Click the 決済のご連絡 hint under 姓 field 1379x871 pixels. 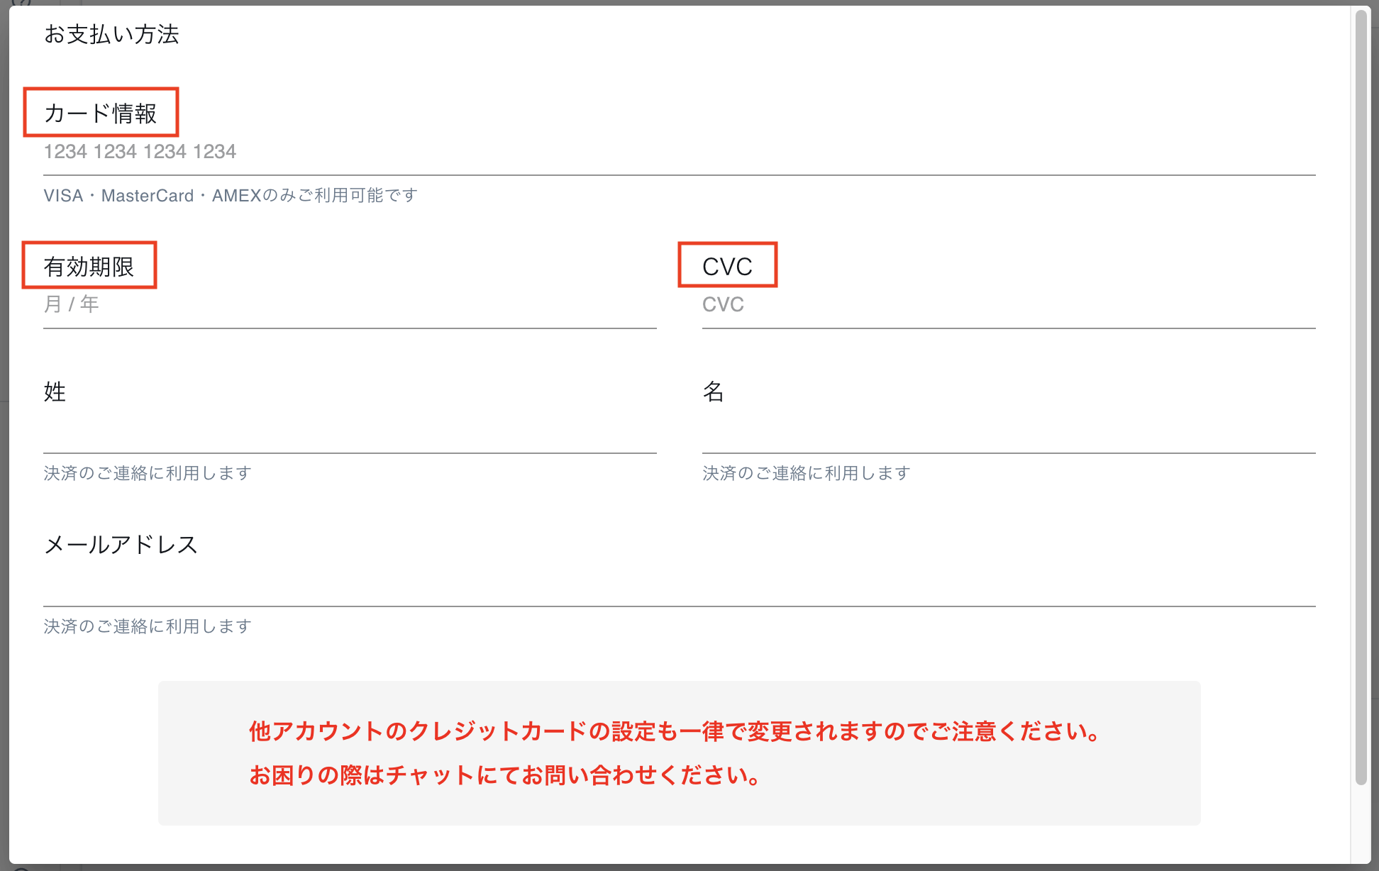coord(148,473)
